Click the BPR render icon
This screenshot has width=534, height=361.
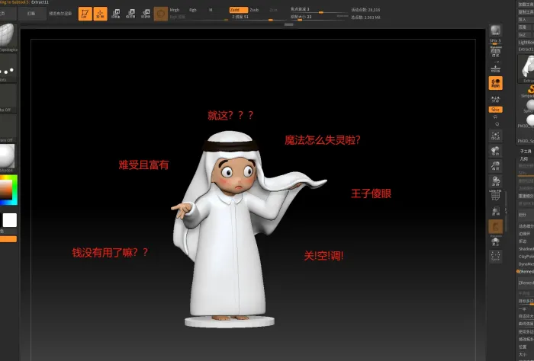coord(496,30)
